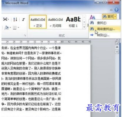Open the Borders dropdown arrow
The image size is (122, 117).
tap(18, 28)
